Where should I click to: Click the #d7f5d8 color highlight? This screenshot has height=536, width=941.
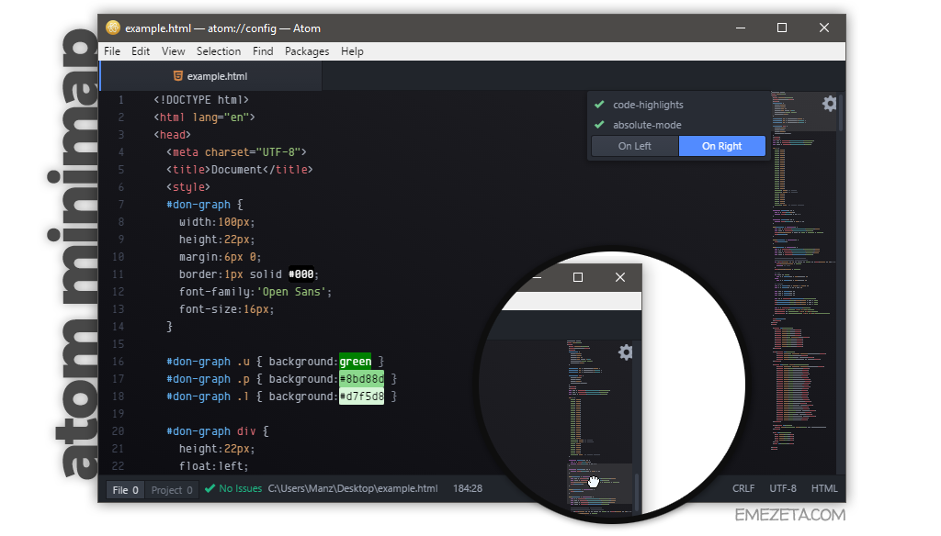click(362, 396)
